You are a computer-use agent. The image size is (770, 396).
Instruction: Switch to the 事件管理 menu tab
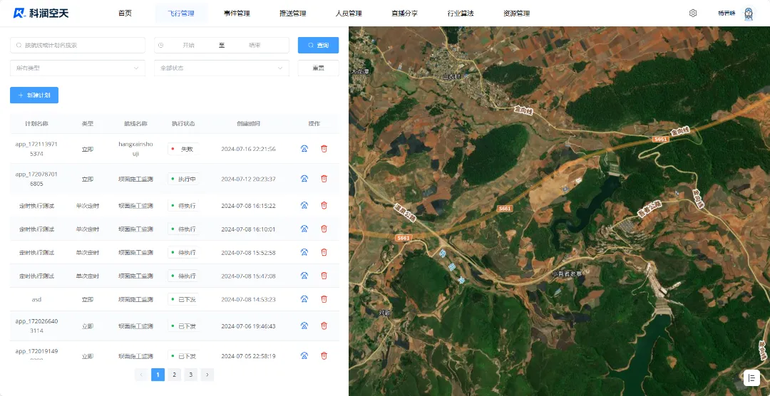236,13
